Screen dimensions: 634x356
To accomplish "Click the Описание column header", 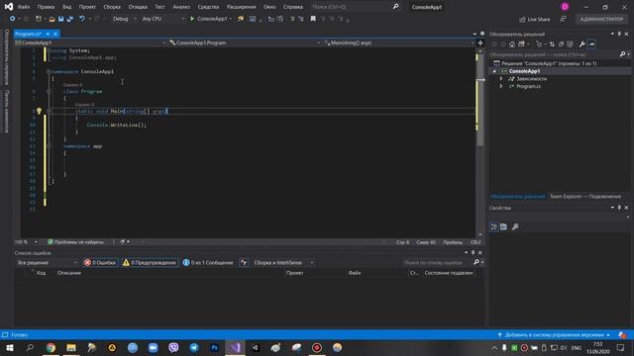I will click(69, 273).
